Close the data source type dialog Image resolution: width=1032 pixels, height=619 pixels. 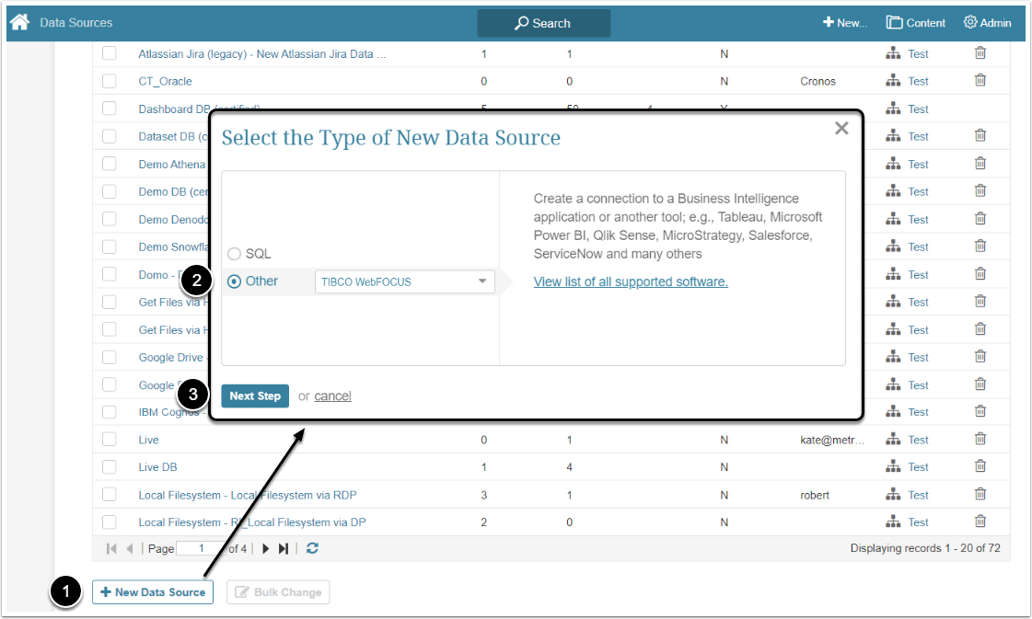tap(841, 129)
